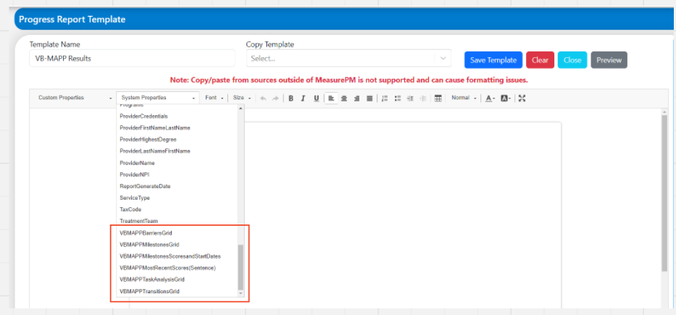
Task: Open the Normal paragraph style dropdown
Action: click(464, 98)
